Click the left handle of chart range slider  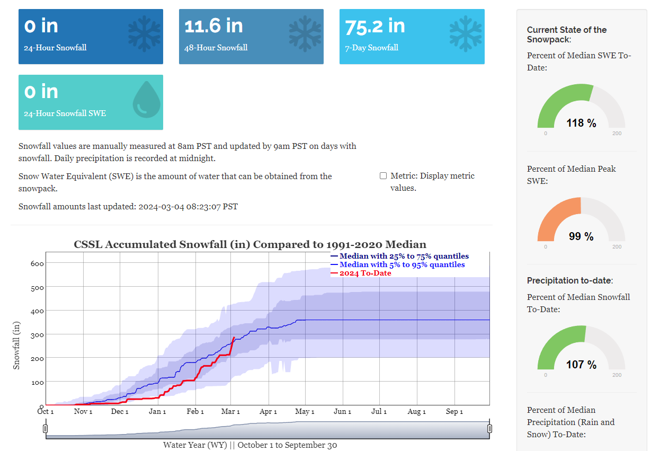coord(46,428)
